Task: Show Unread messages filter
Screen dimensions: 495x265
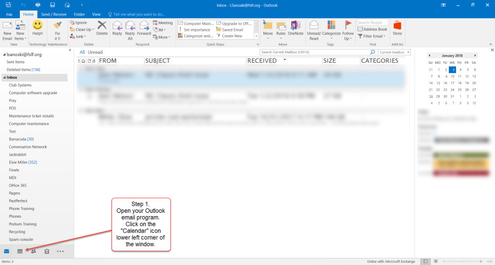Action: pyautogui.click(x=95, y=52)
